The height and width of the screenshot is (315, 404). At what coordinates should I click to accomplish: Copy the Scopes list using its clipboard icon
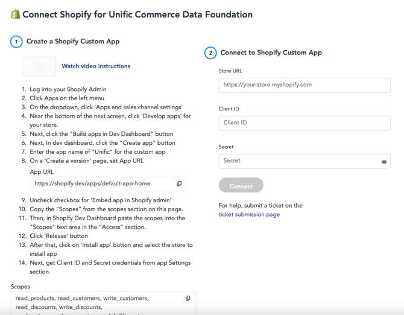188,298
